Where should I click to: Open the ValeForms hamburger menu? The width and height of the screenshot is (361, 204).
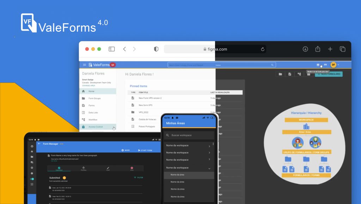[85, 65]
